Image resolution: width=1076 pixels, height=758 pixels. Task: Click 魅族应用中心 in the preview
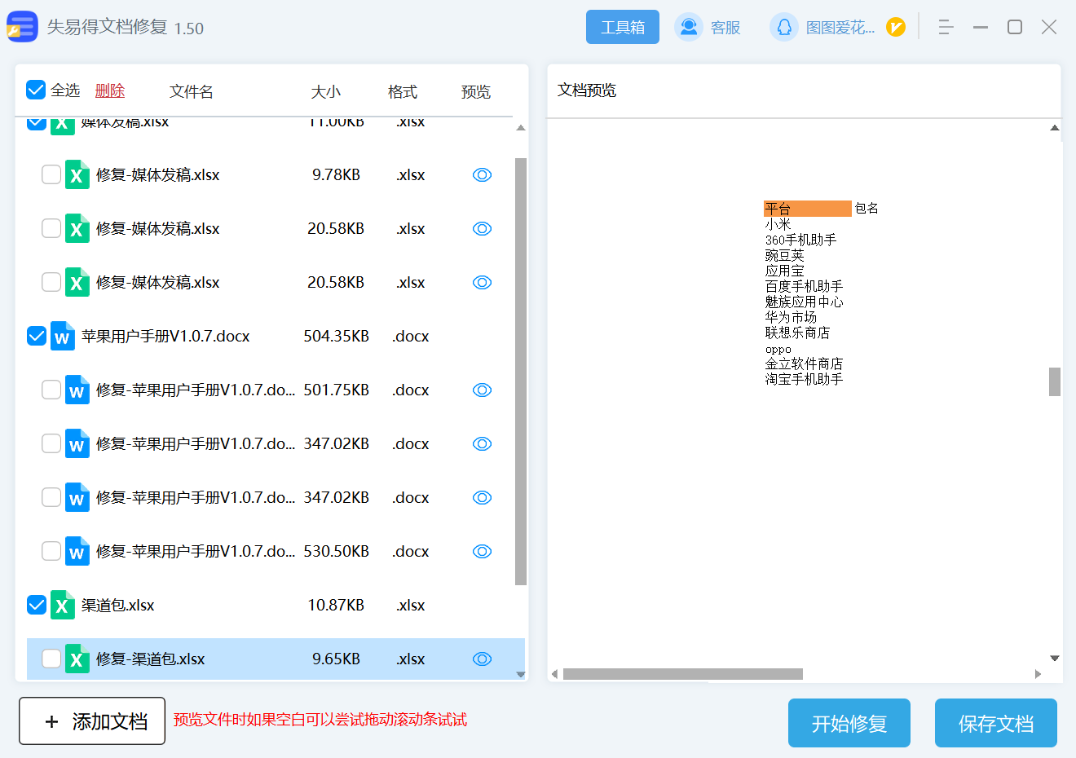pyautogui.click(x=805, y=302)
